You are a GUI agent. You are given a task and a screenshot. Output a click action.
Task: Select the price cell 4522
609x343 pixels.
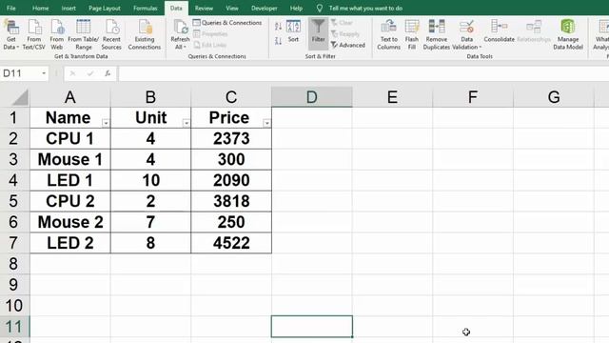(231, 243)
